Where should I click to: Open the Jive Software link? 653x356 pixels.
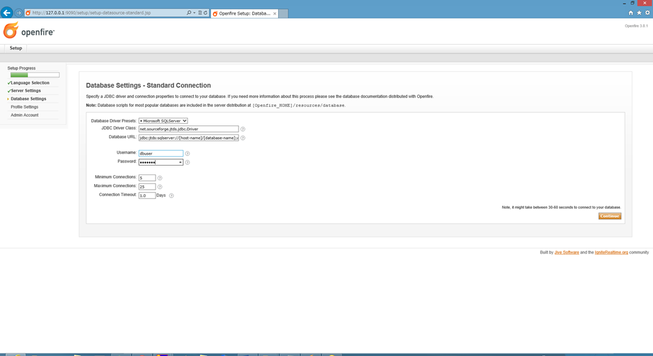566,252
